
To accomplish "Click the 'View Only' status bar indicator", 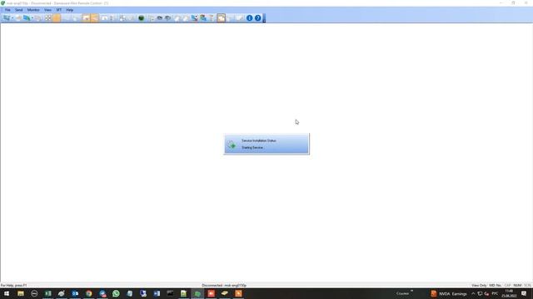I will (479, 286).
